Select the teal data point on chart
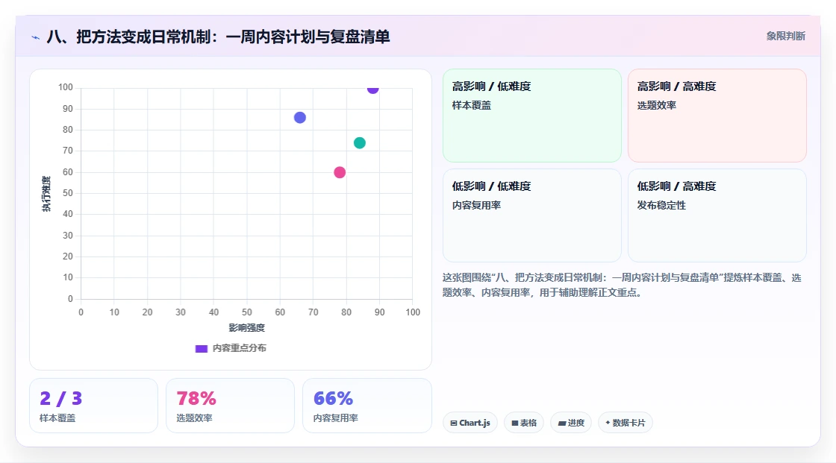 (x=359, y=143)
